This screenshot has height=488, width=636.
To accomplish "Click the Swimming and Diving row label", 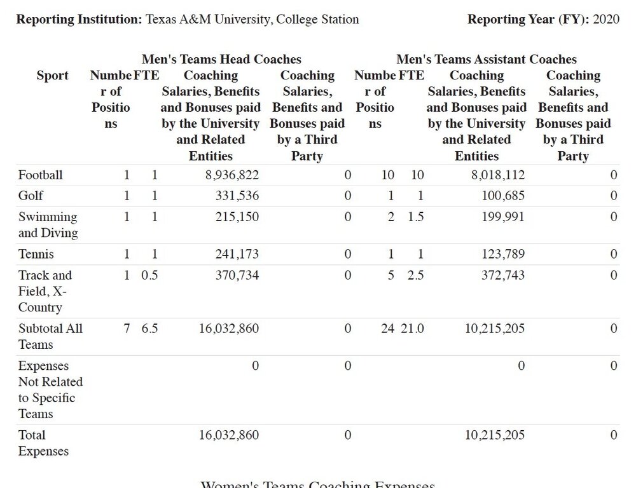I will pyautogui.click(x=48, y=225).
